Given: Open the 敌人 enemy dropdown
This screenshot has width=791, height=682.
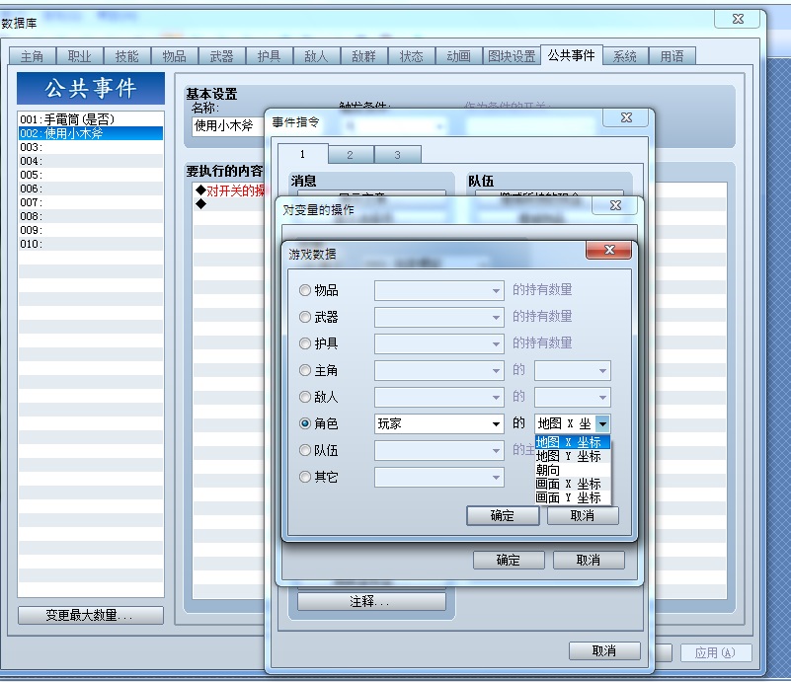Looking at the screenshot, I should (x=438, y=397).
